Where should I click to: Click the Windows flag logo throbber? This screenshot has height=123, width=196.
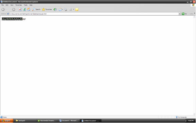193,5
